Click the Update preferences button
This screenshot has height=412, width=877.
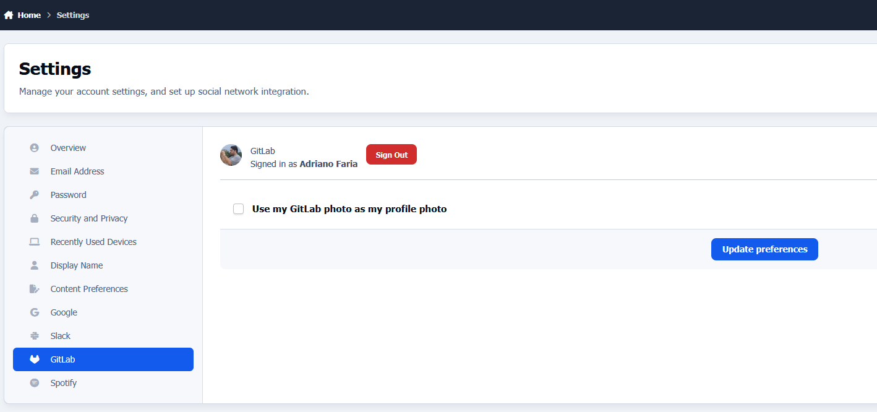pos(764,249)
